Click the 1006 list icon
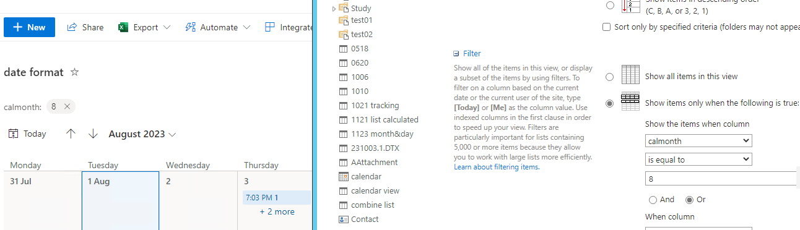 pyautogui.click(x=344, y=77)
